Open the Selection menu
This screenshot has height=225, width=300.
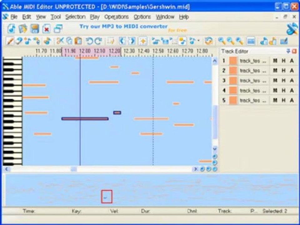pos(75,17)
